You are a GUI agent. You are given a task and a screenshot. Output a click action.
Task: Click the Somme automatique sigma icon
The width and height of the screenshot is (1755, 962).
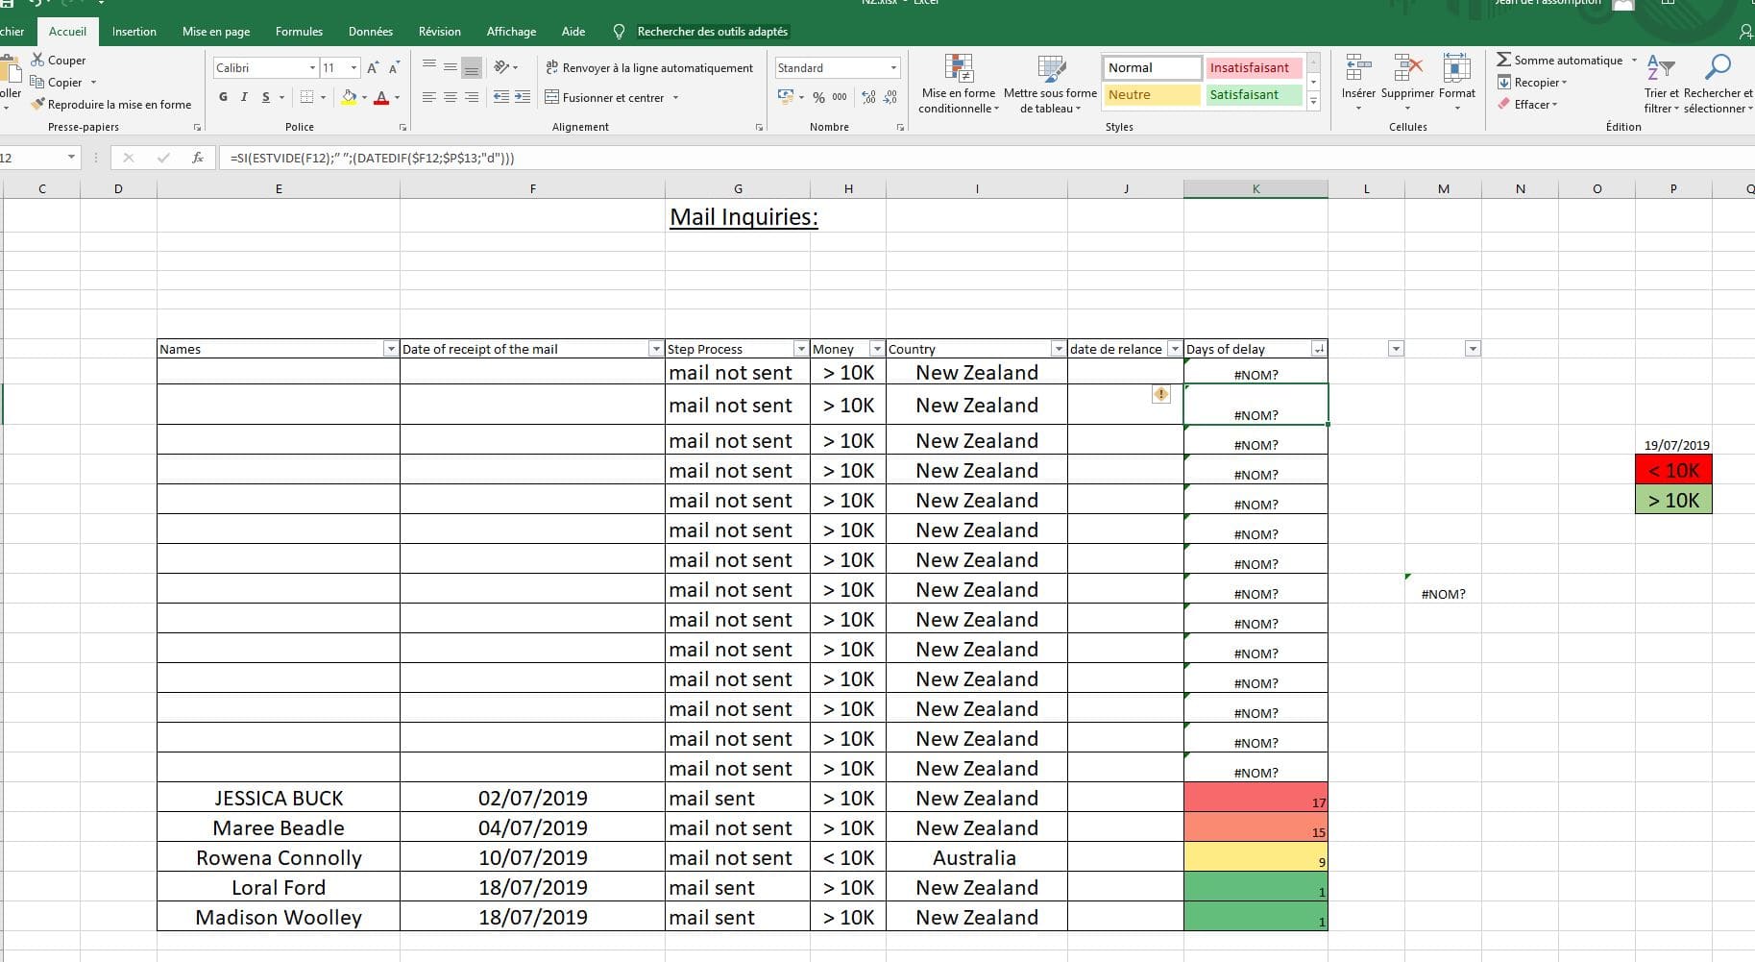1503,60
